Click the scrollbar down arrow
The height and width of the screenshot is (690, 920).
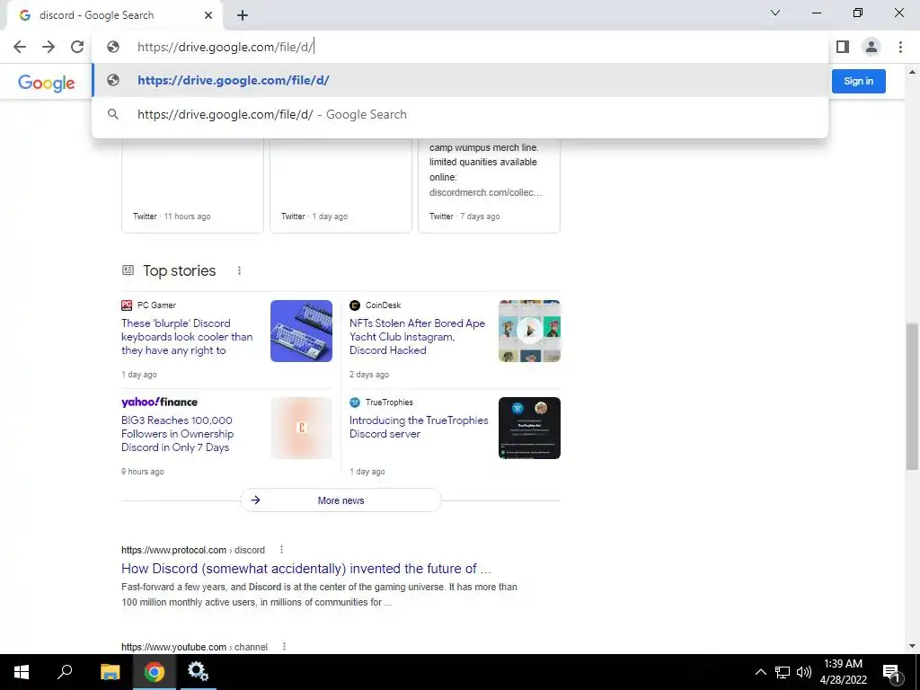pyautogui.click(x=912, y=646)
